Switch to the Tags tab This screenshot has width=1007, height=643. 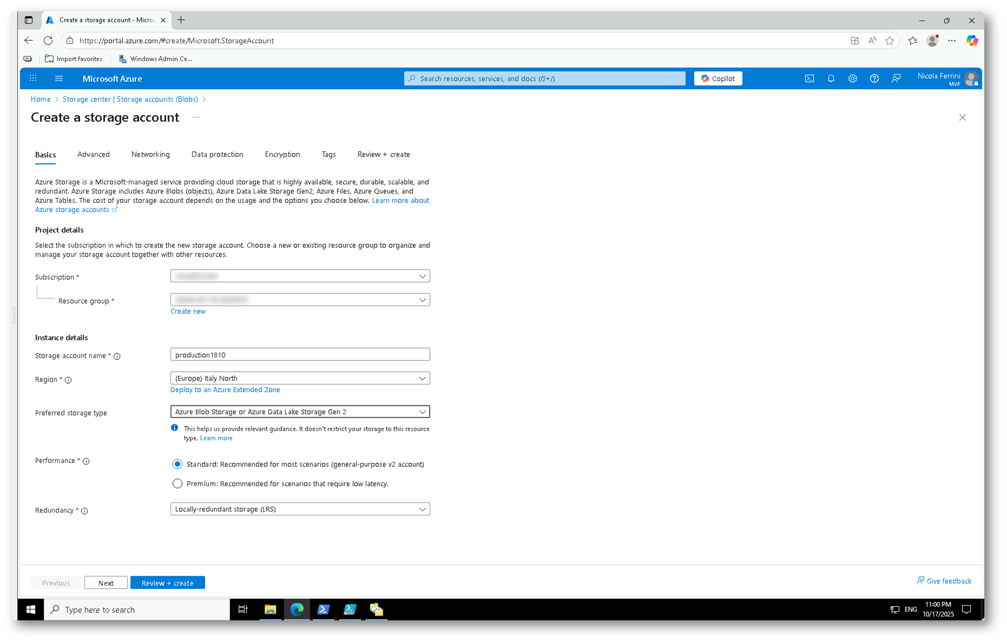[x=329, y=155]
